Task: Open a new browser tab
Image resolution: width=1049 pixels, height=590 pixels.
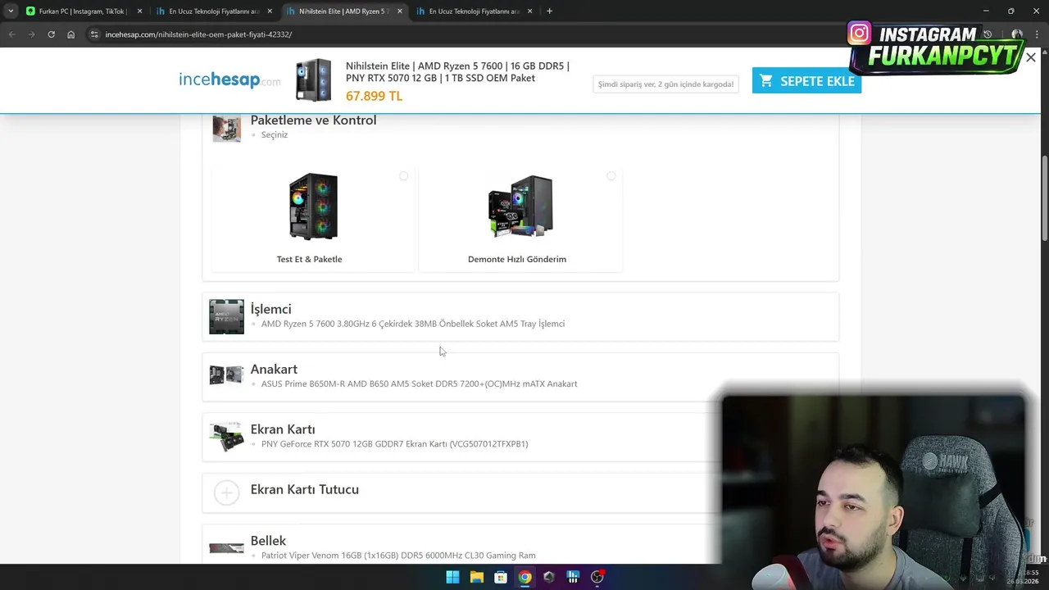Action: [549, 11]
